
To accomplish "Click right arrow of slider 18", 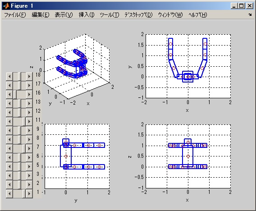I will click(29, 77).
